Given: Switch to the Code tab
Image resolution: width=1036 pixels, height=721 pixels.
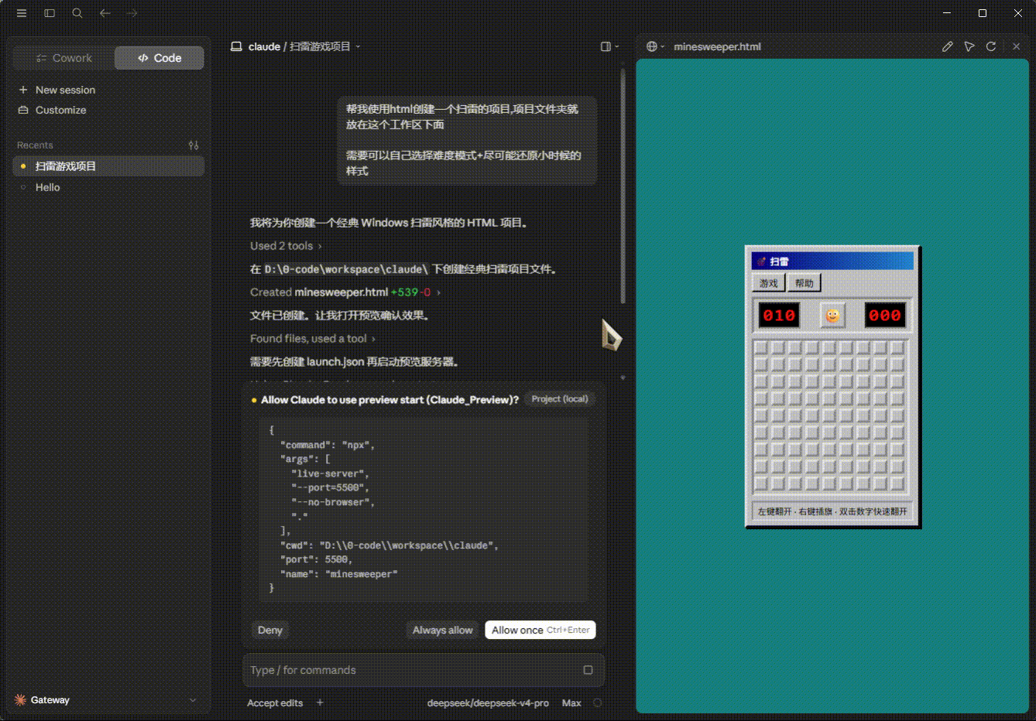Looking at the screenshot, I should 160,58.
